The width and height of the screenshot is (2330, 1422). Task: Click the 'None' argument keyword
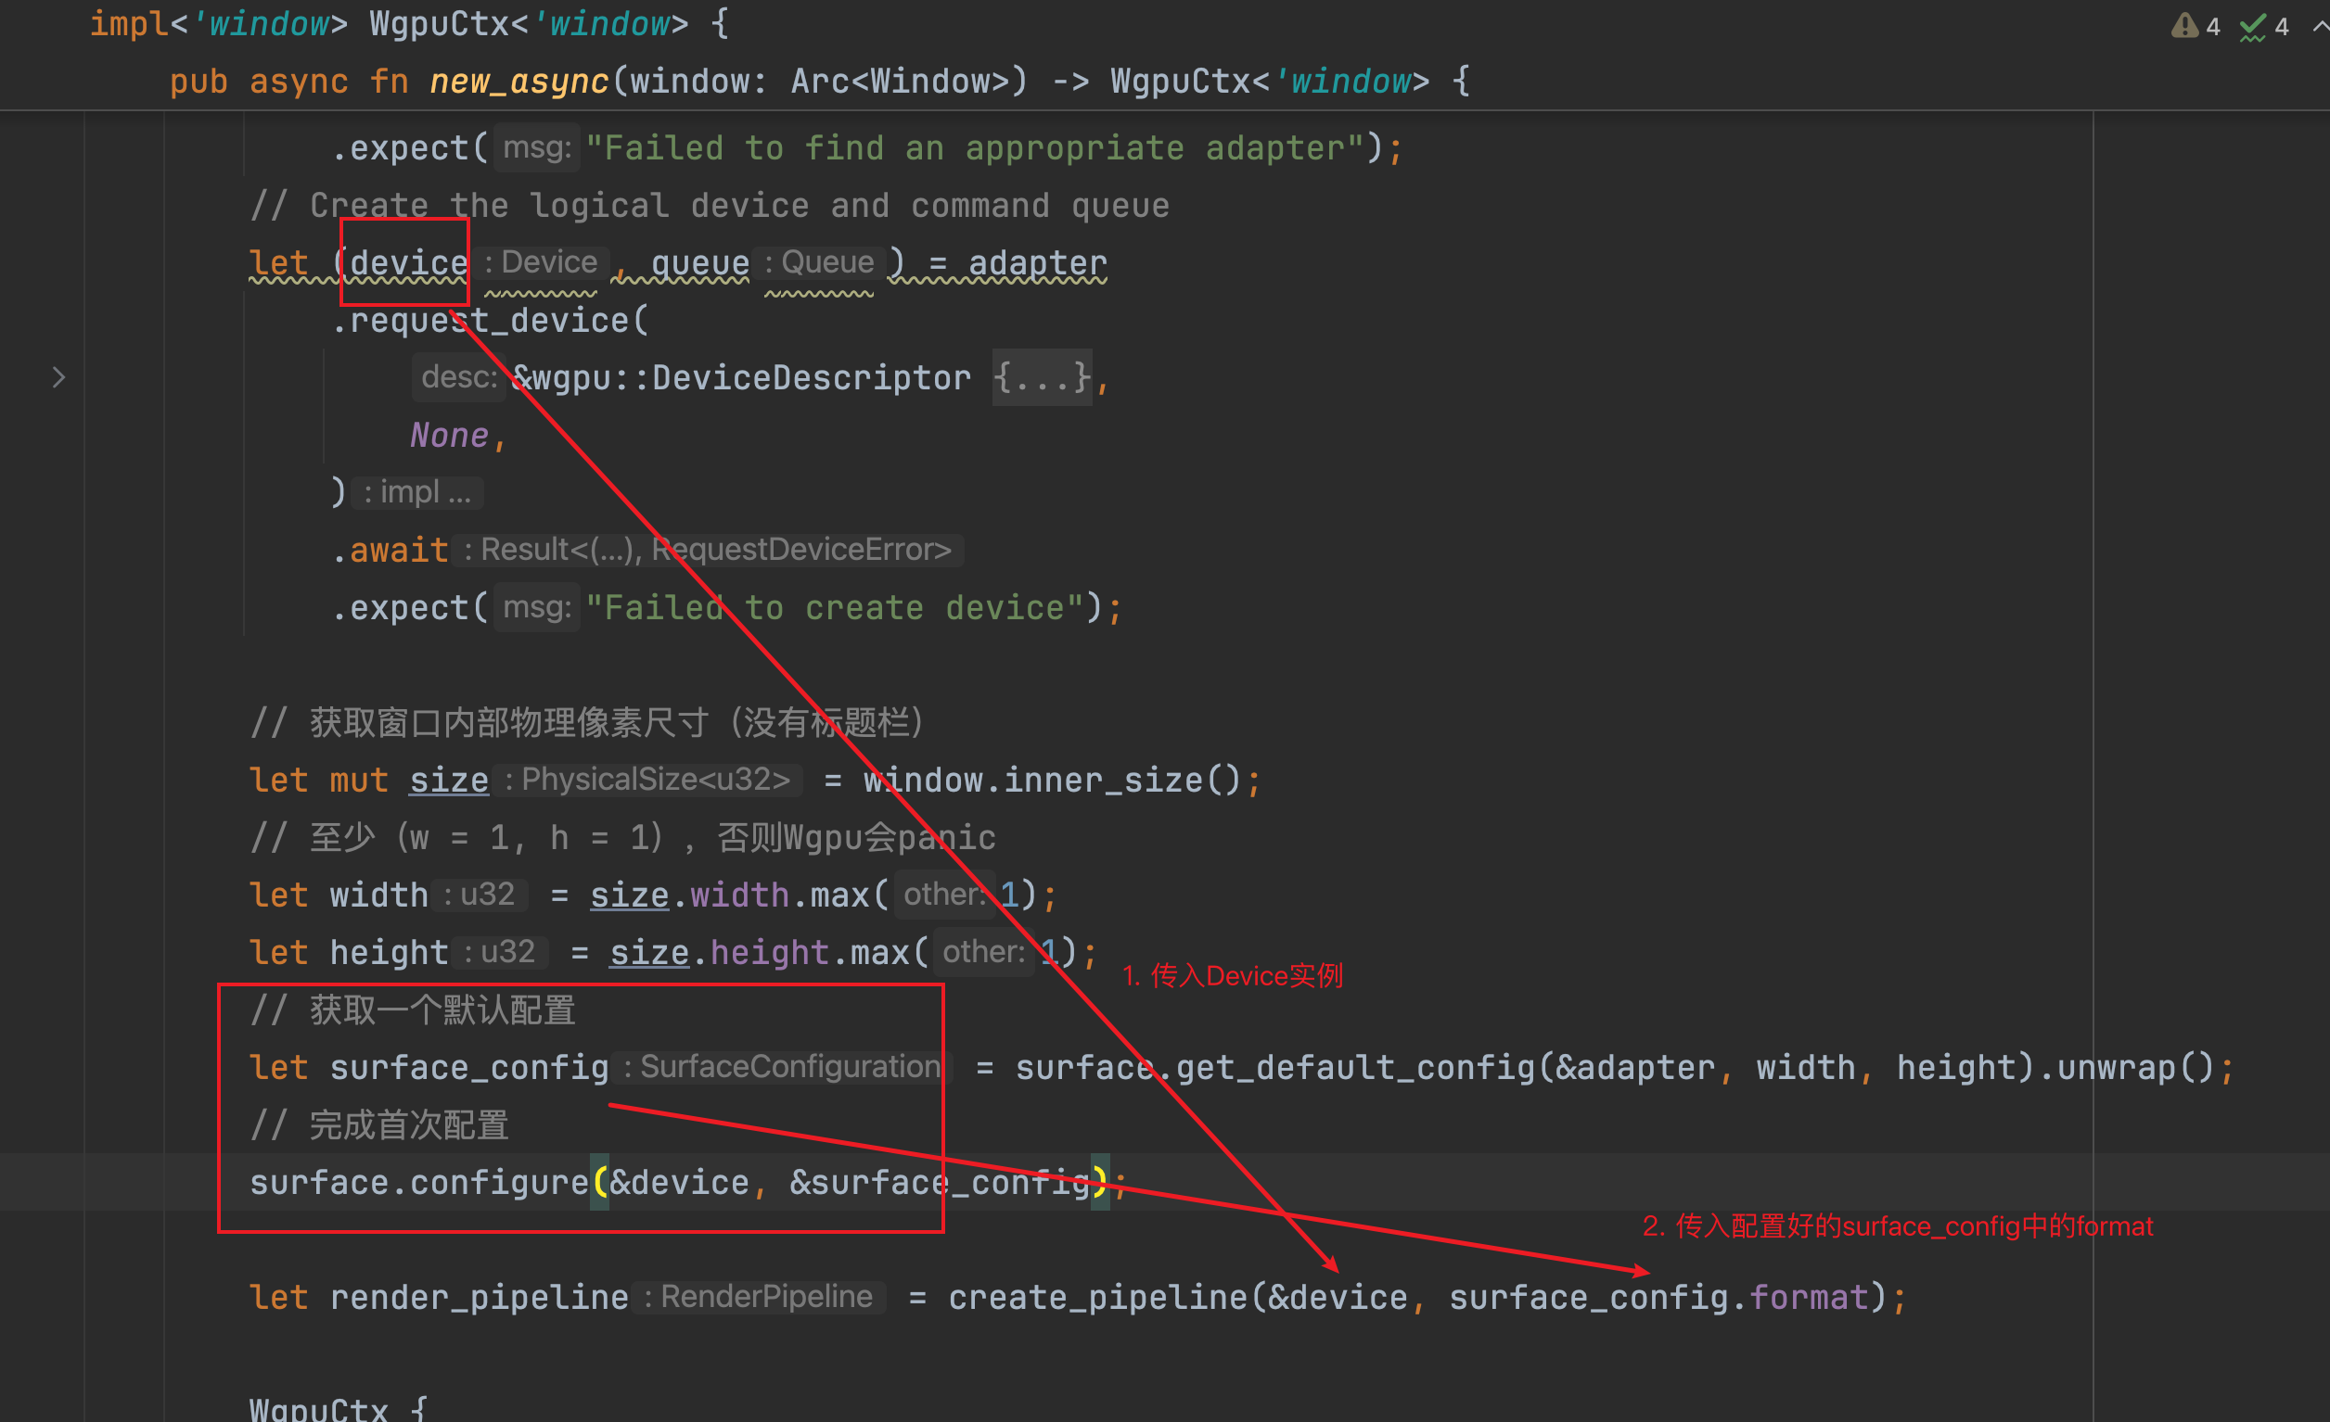pos(449,436)
